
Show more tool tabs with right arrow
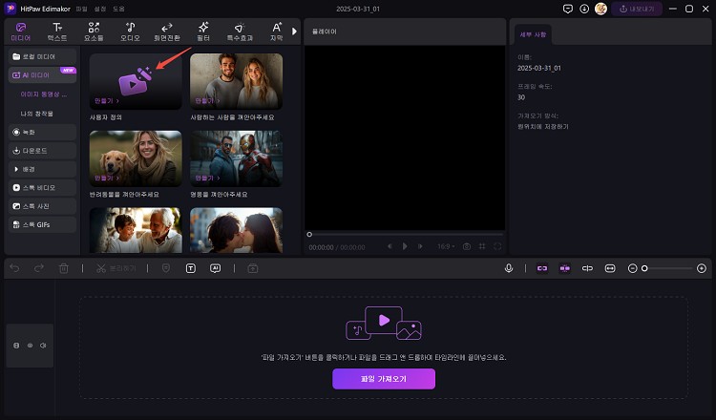(293, 31)
